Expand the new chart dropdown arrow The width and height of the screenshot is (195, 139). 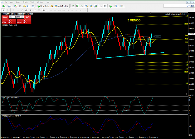point(6,6)
